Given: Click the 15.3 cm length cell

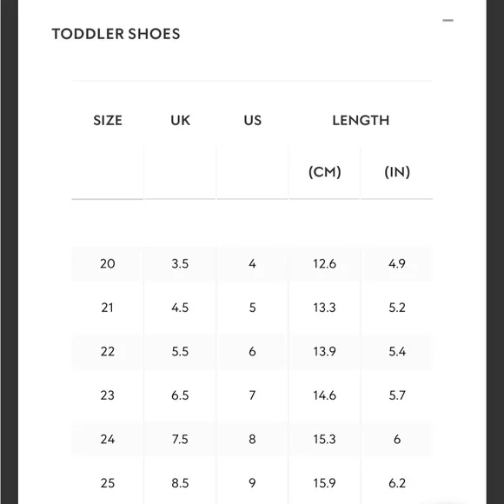Looking at the screenshot, I should pos(325,440).
